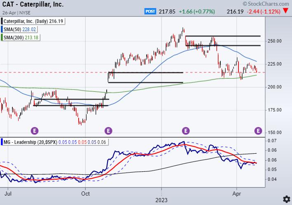
Task: Click the blue SMA(50) legend color swatch
Action: 3,30
